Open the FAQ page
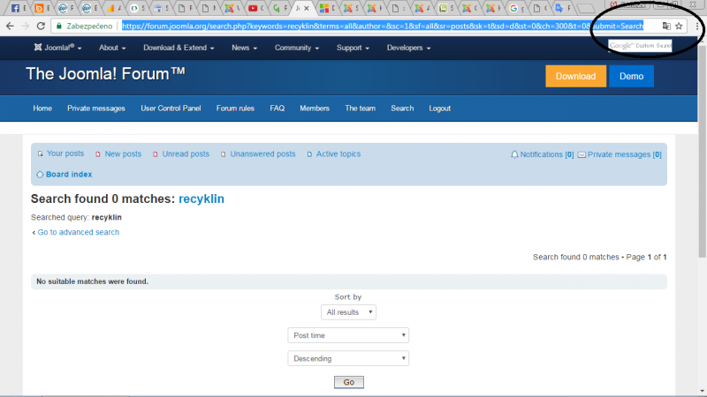Viewport: 707px width, 397px height. [x=277, y=109]
